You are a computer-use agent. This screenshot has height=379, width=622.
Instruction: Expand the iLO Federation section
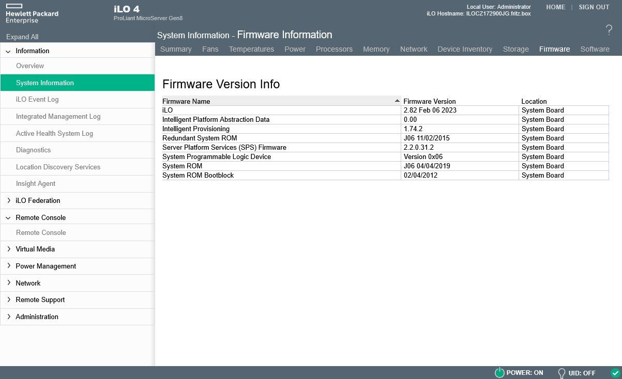point(8,200)
